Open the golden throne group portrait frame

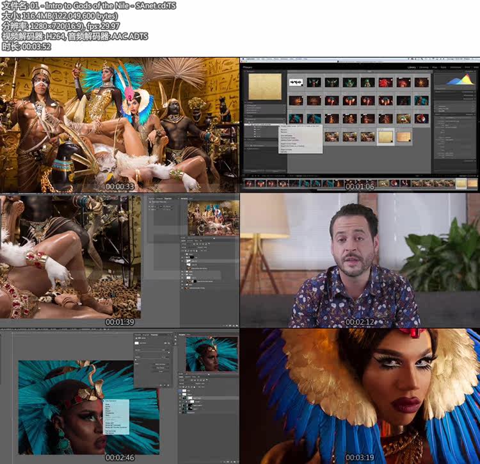[120, 125]
